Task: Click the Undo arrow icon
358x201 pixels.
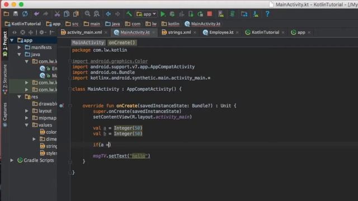Action: click(x=36, y=14)
